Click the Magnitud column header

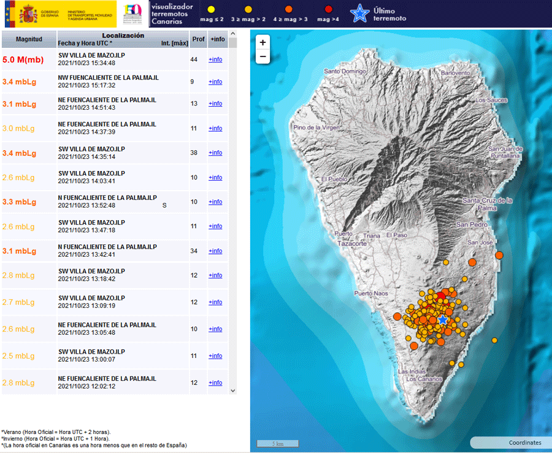click(x=29, y=39)
